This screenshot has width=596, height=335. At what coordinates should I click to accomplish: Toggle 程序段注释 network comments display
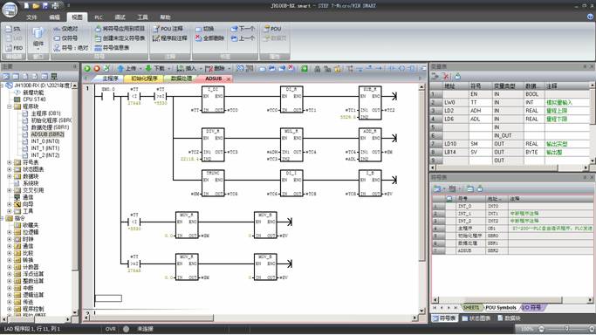[170, 38]
